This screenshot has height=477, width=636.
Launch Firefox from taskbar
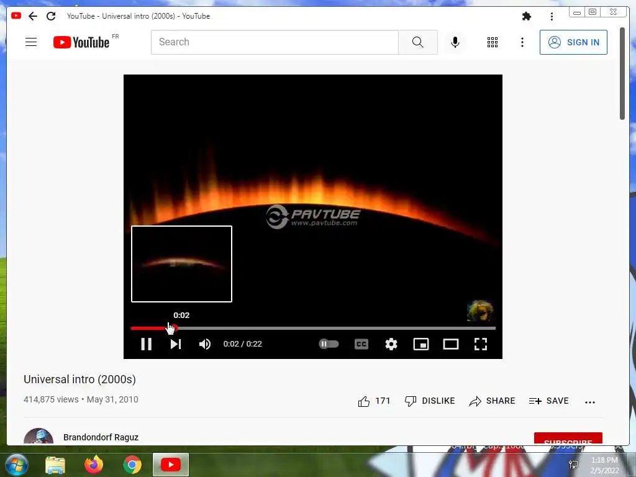click(x=94, y=465)
